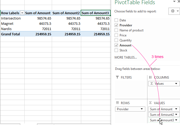Open the Row Labels filter dropdown
The width and height of the screenshot is (180, 125).
(x=22, y=13)
